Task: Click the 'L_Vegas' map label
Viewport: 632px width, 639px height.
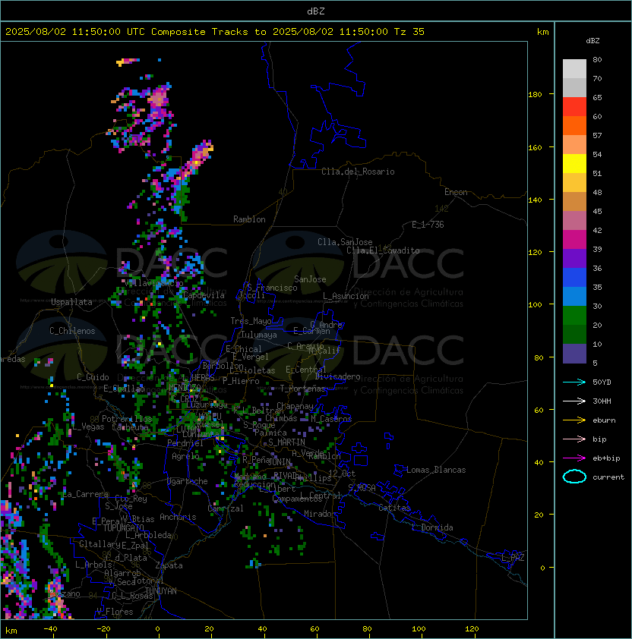Action: click(88, 427)
